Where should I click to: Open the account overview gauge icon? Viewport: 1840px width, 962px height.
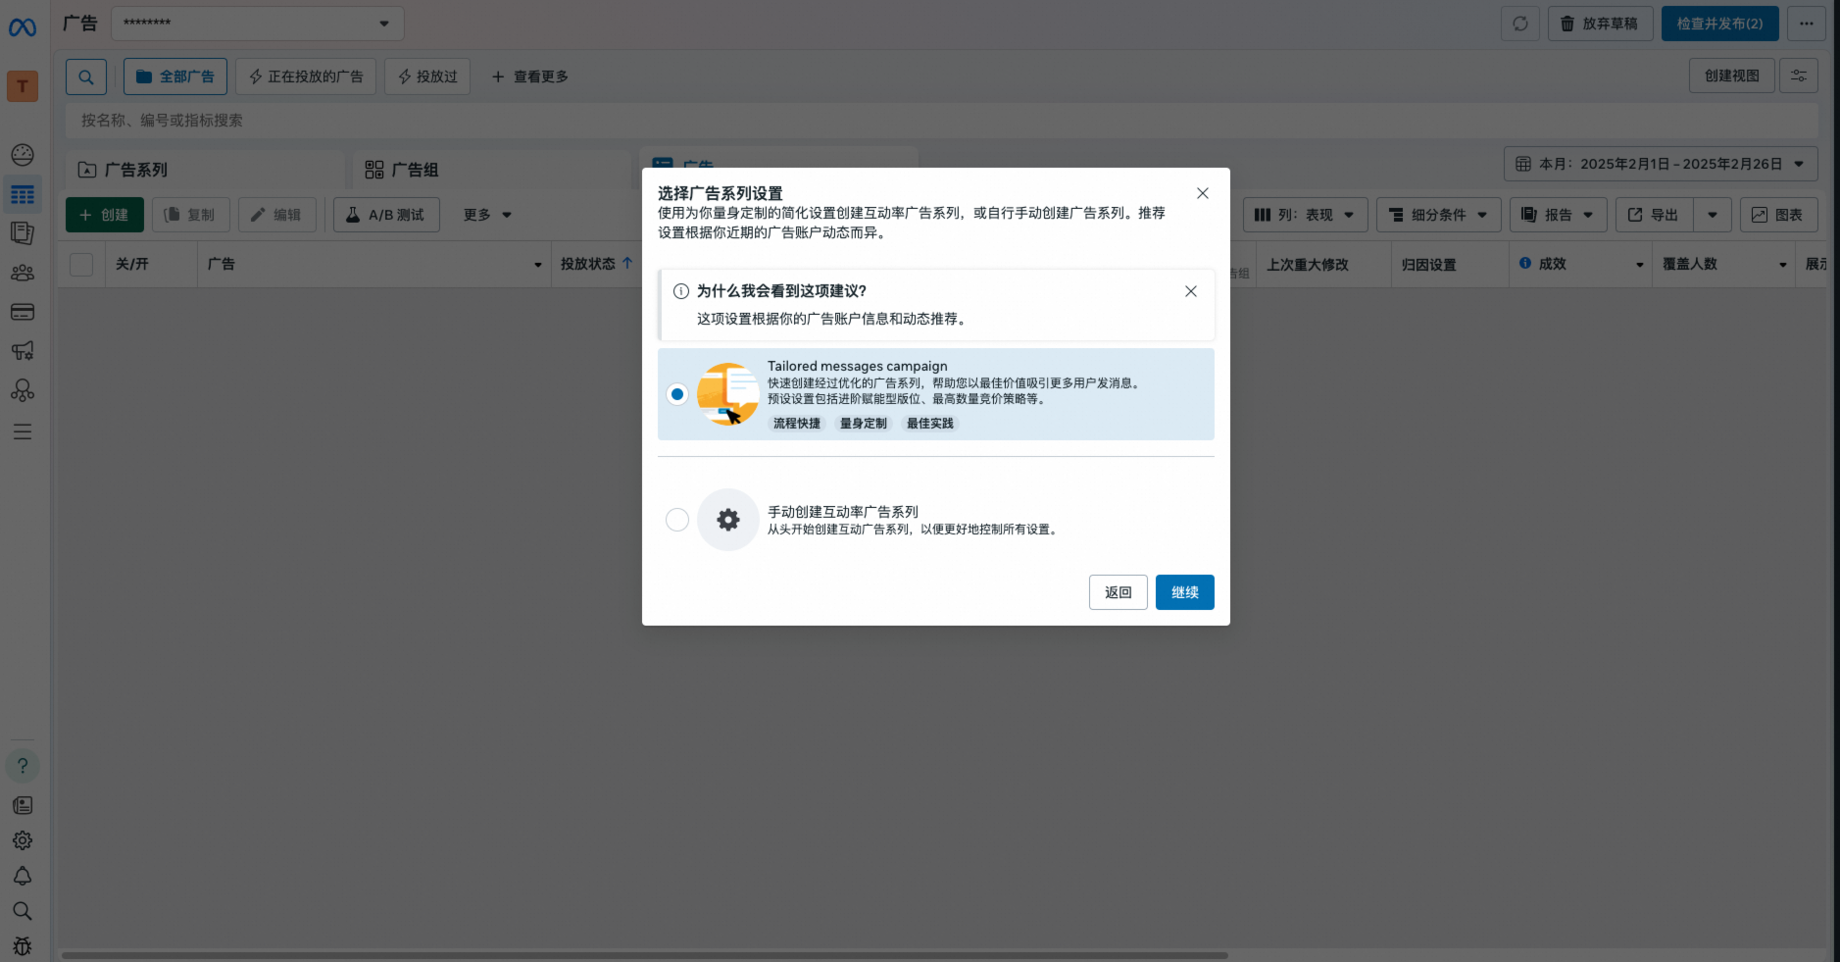coord(23,155)
